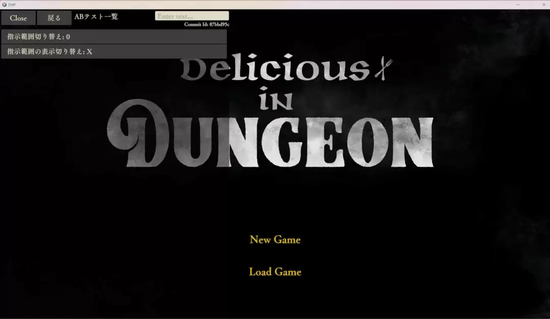Click the DMP app icon in title bar
Screen dimensions: 550x319
pyautogui.click(x=4, y=5)
